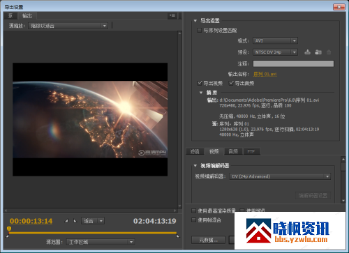Uncheck the 导出音频 checkbox
This screenshot has height=253, width=349.
(231, 83)
